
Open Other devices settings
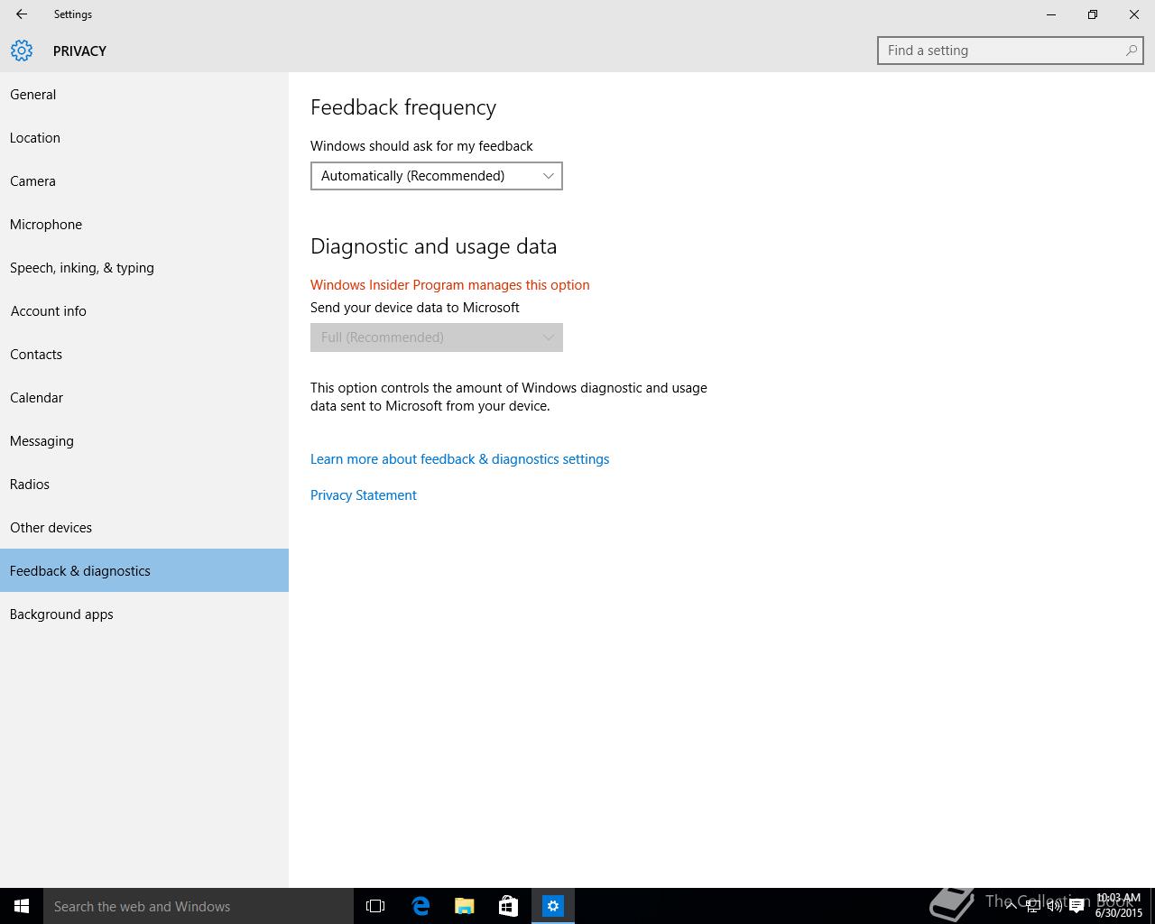(x=144, y=528)
